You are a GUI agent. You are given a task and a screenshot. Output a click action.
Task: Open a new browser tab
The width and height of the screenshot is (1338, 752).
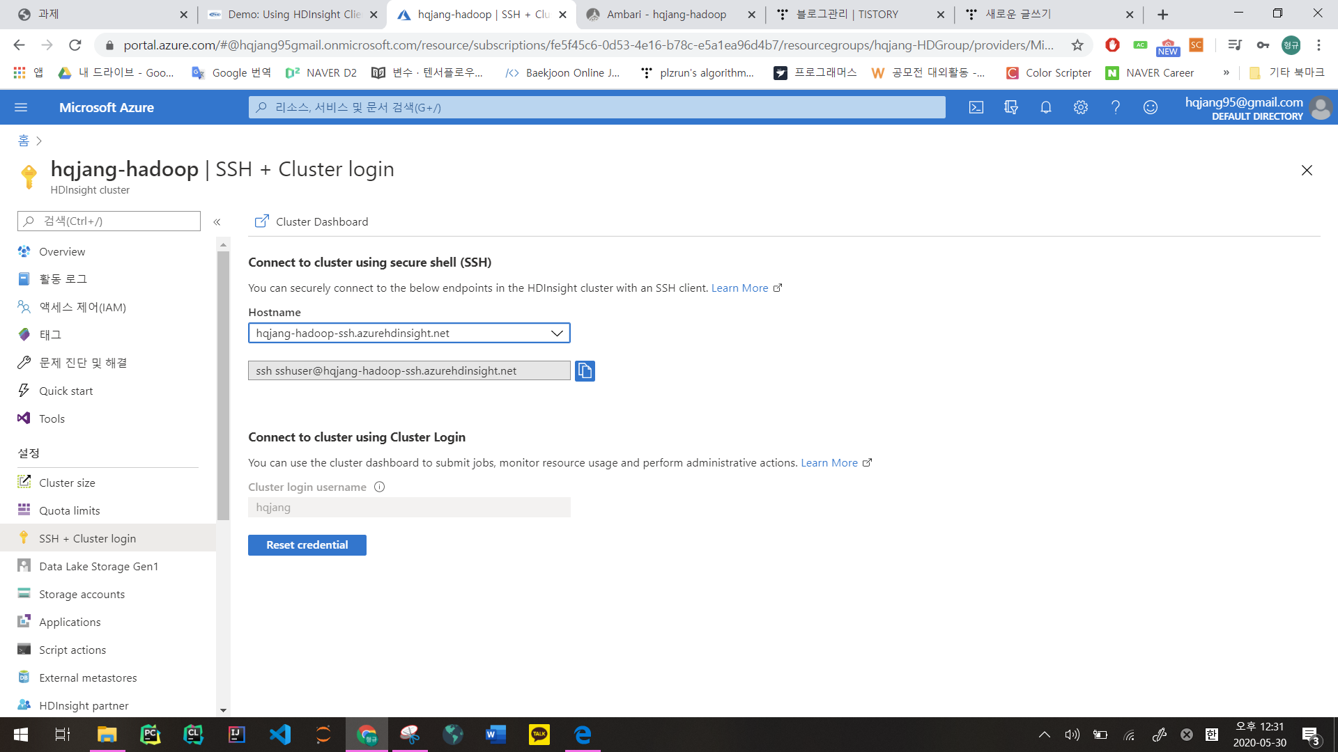click(x=1162, y=14)
